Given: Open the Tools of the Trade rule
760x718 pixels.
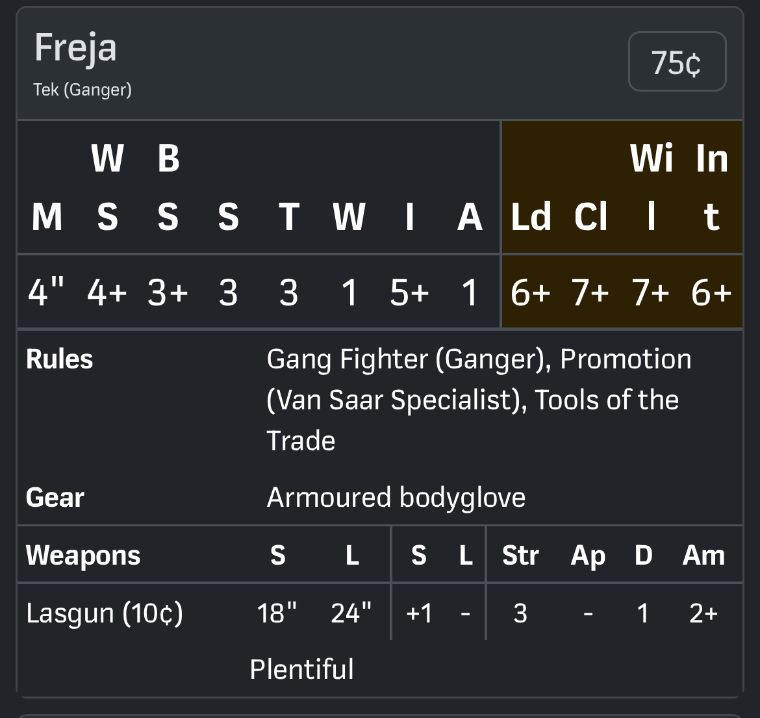Looking at the screenshot, I should tap(607, 400).
